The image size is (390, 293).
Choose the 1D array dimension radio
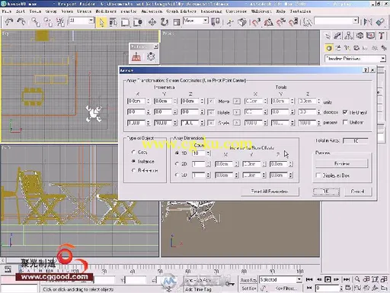177,153
